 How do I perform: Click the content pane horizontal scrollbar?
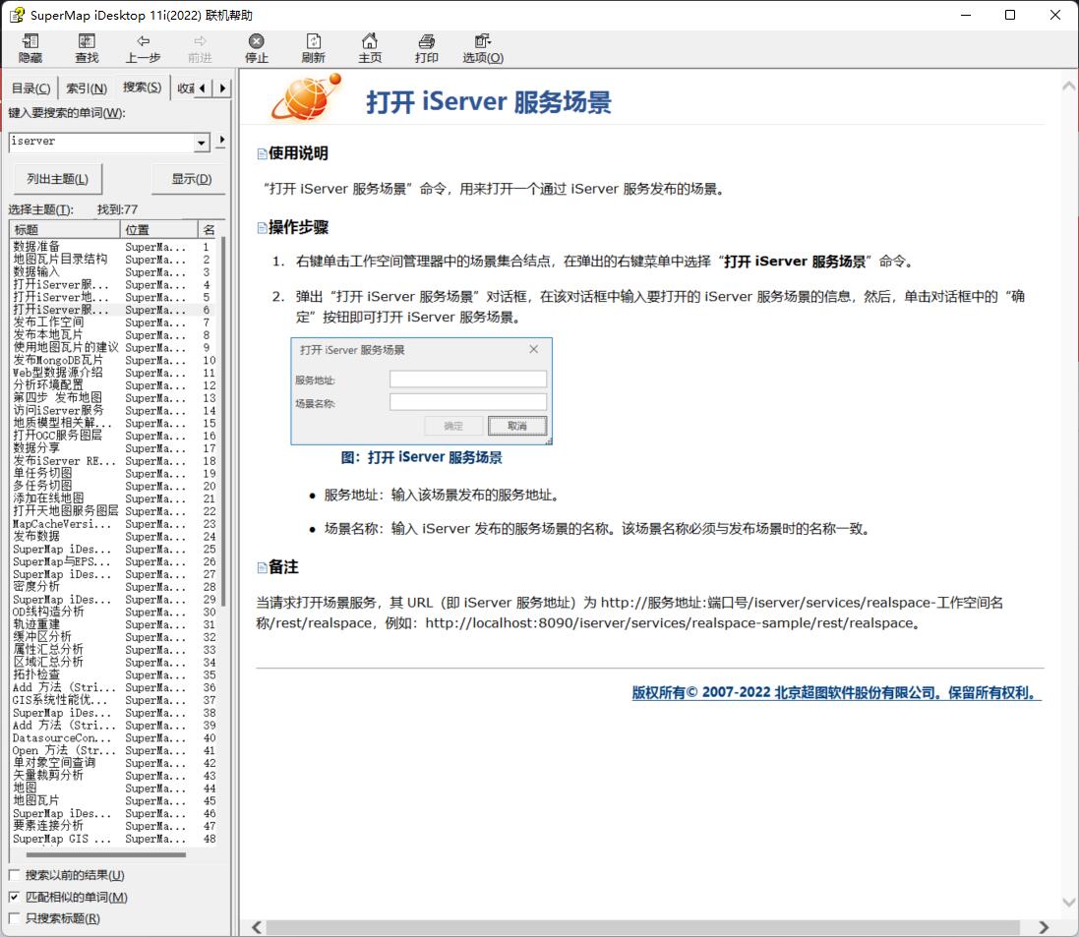(x=642, y=927)
